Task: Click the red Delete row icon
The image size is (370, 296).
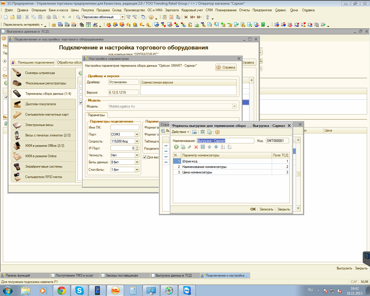Action: point(196,147)
